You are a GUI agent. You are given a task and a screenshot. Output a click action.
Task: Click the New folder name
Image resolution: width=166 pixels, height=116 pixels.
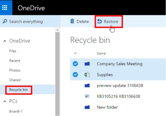point(107,107)
